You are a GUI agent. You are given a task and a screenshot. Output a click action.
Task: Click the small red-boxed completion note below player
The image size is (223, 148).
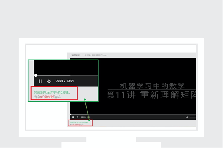[80, 123]
